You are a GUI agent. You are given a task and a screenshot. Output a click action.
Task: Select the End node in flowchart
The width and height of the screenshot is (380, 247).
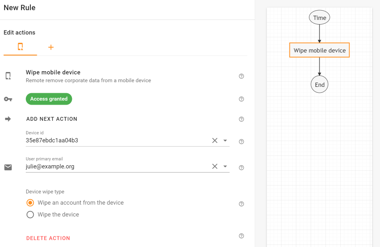click(320, 84)
